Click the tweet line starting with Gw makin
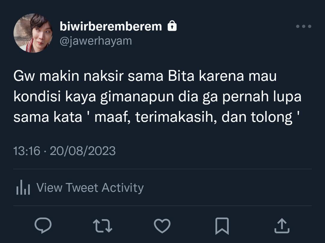Screen dimensions: 325x243 point(145,76)
